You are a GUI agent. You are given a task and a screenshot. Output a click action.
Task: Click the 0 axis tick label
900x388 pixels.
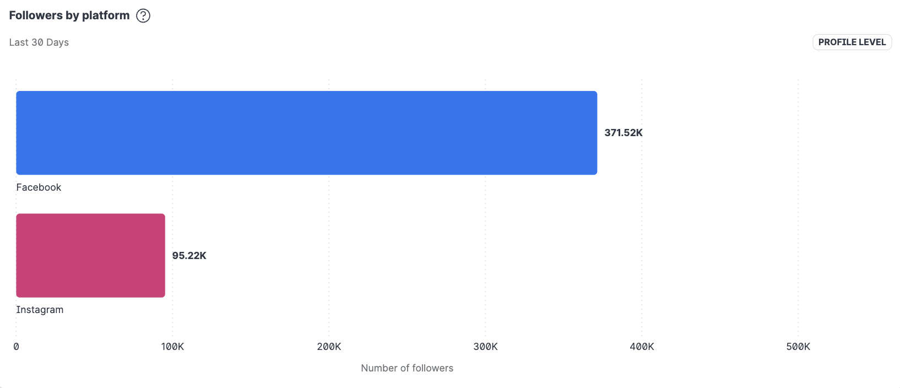(x=16, y=347)
